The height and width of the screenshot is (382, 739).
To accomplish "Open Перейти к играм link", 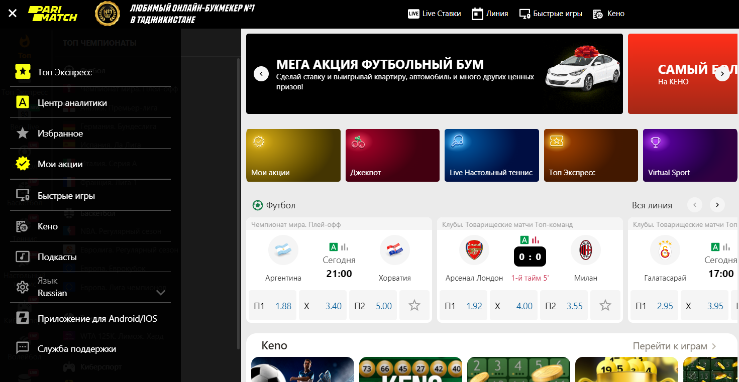I will (675, 346).
